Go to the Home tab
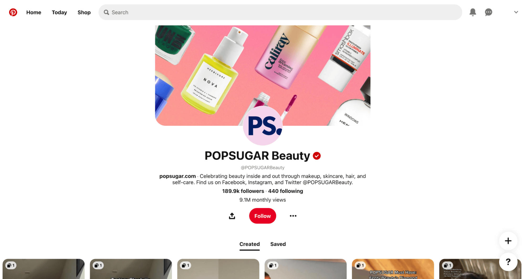Viewport: 525px width, 279px height. [34, 12]
